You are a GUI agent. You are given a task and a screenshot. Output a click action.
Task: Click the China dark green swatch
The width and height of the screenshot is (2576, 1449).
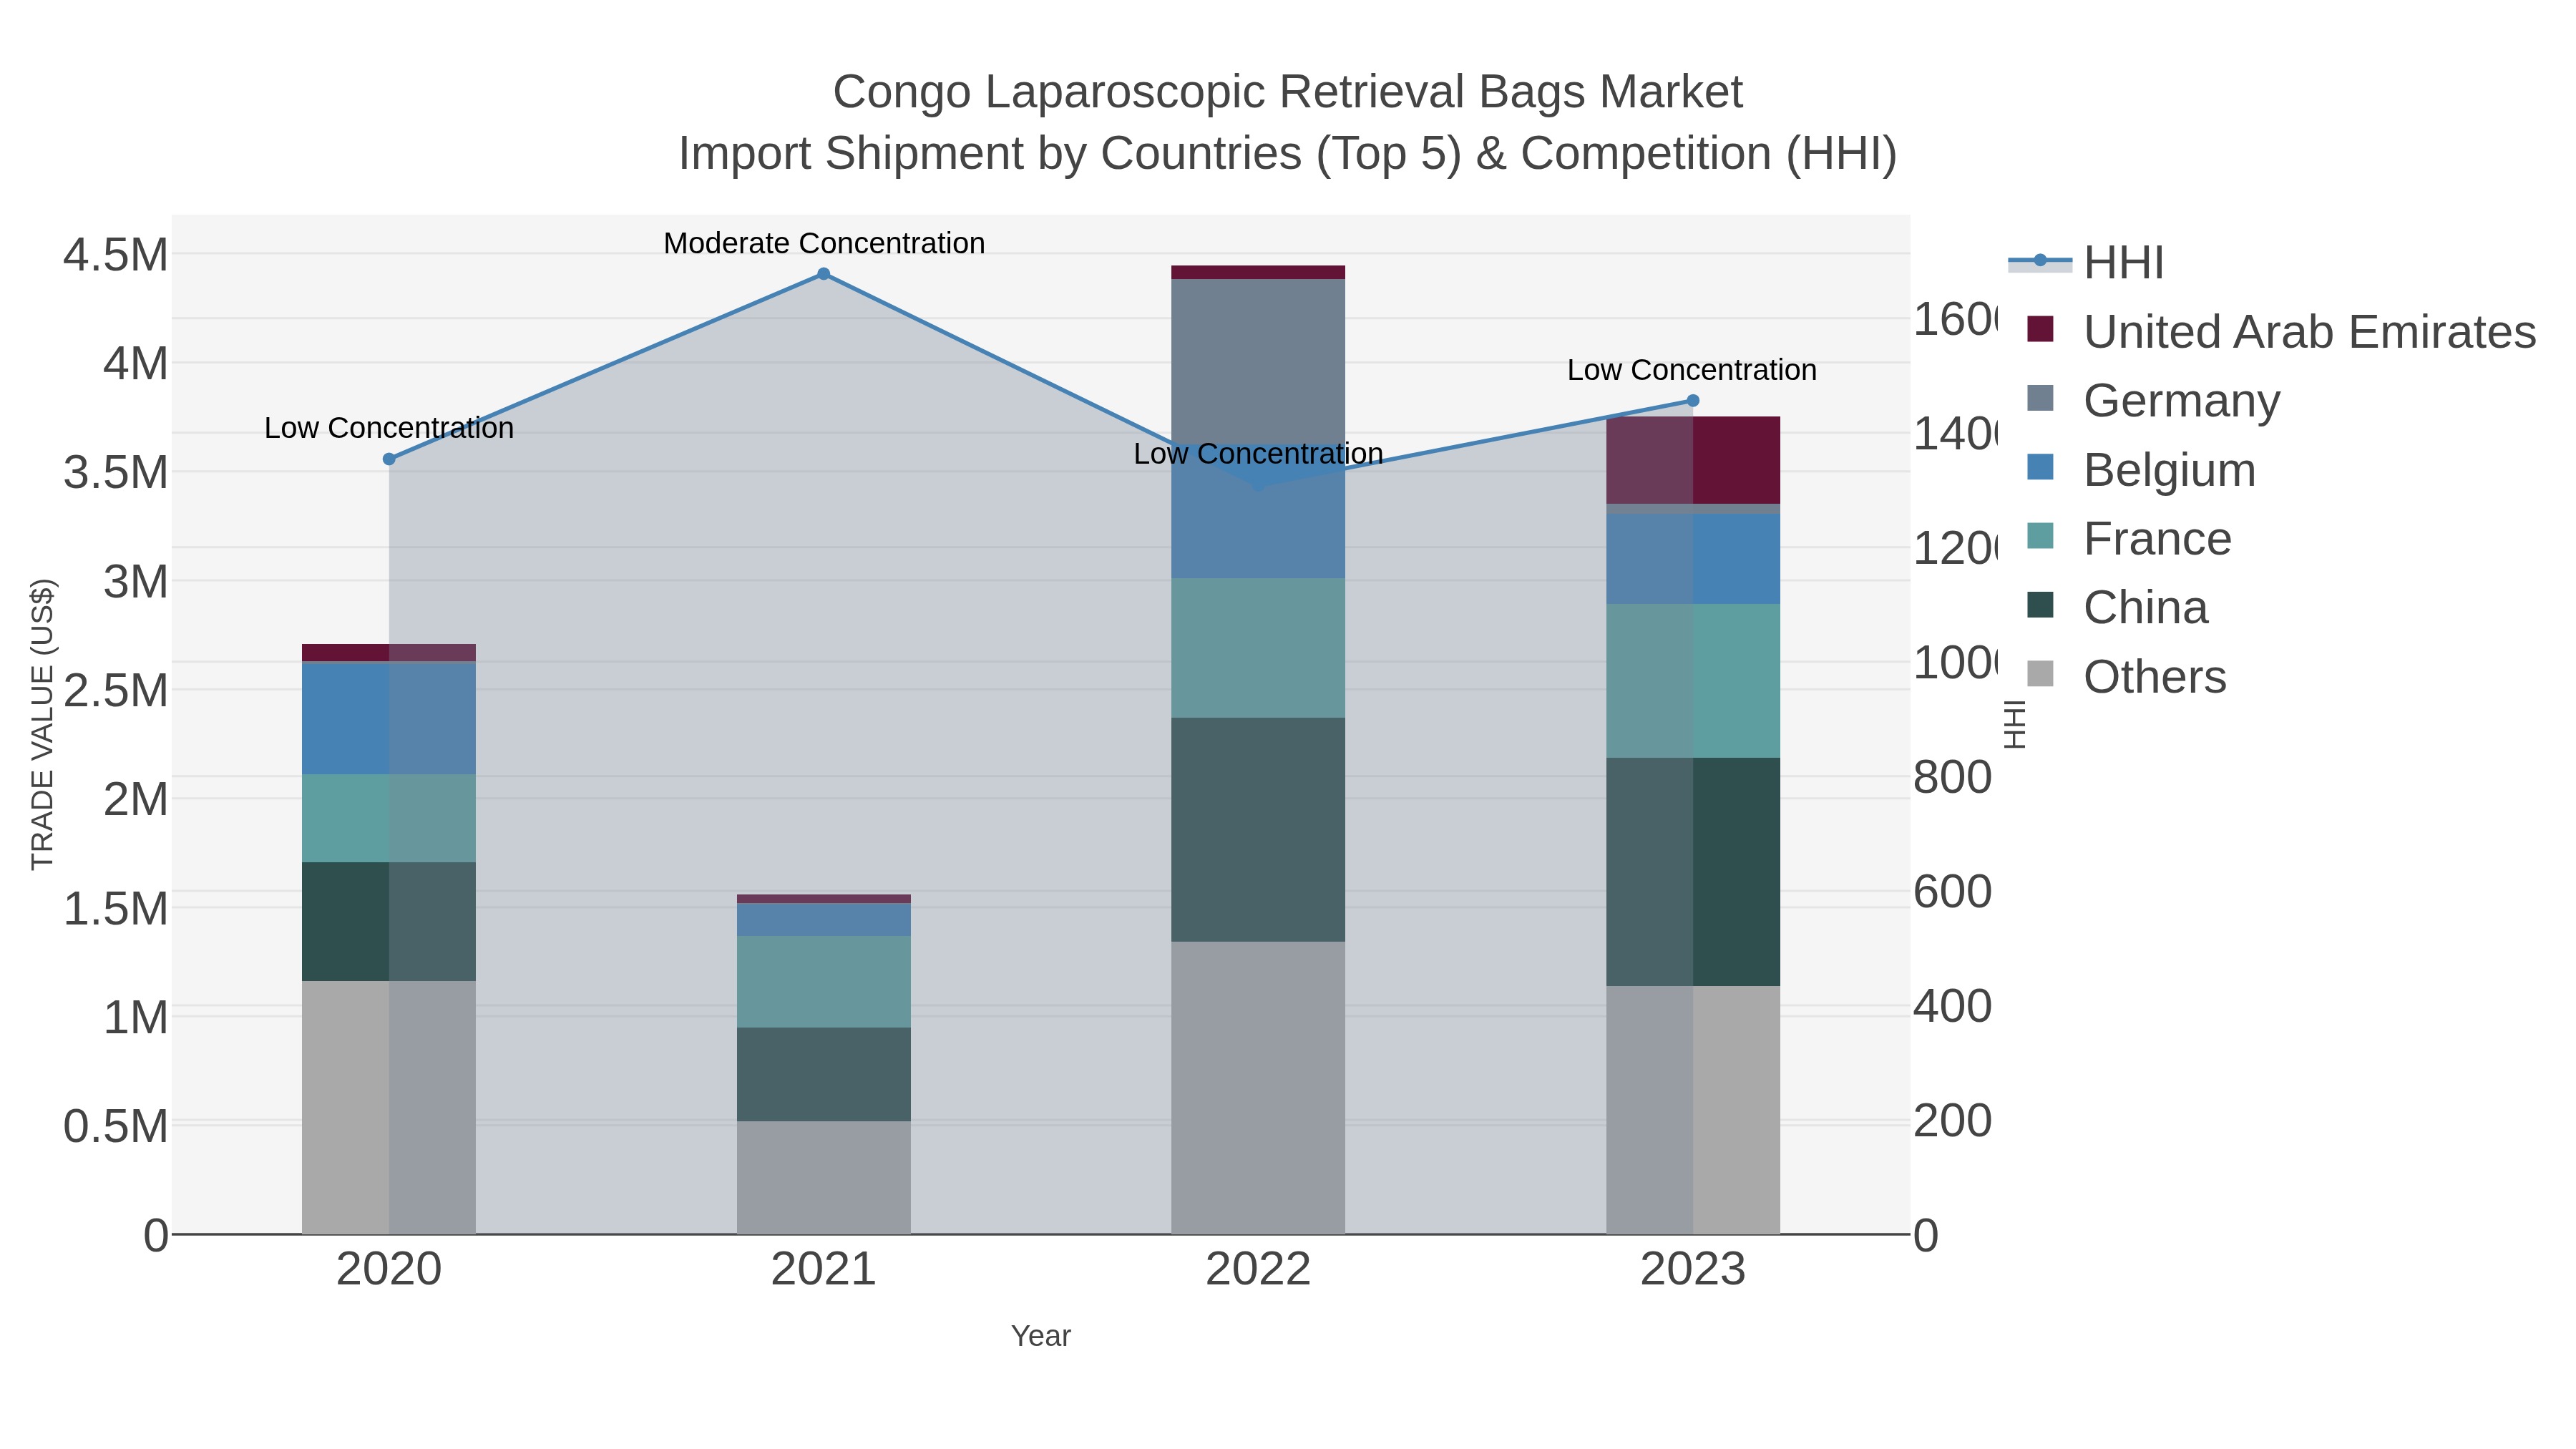(x=2040, y=605)
